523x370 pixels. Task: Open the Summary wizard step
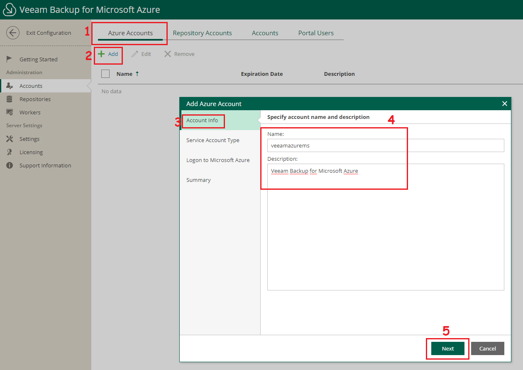[x=220, y=180]
